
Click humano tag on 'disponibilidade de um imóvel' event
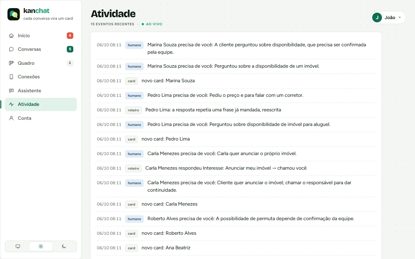pyautogui.click(x=134, y=66)
